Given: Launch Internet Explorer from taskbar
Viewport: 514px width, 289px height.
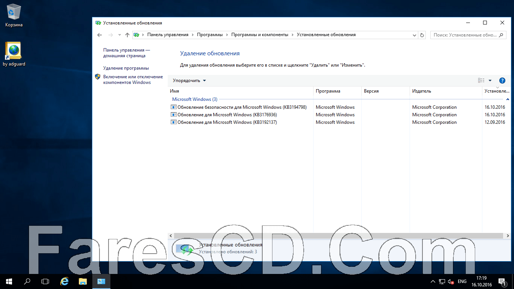Looking at the screenshot, I should coord(64,281).
